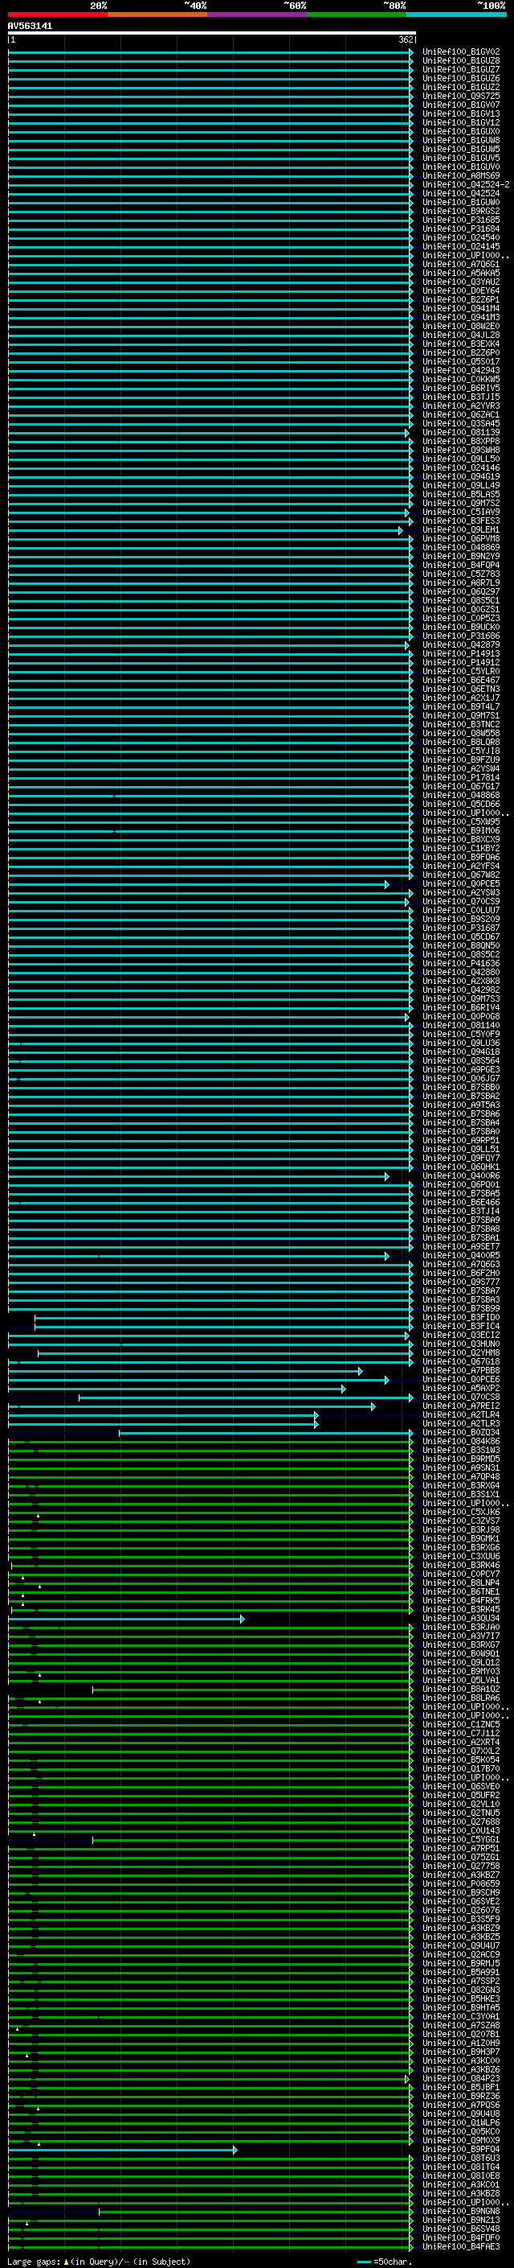This screenshot has width=514, height=2268.
Task: Select the UniRef100_A7Q6G1 label
Action: pos(461,264)
